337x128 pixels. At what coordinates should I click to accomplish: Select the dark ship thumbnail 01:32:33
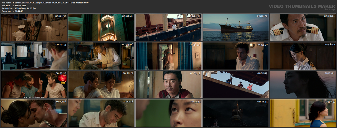[x=236, y=113]
